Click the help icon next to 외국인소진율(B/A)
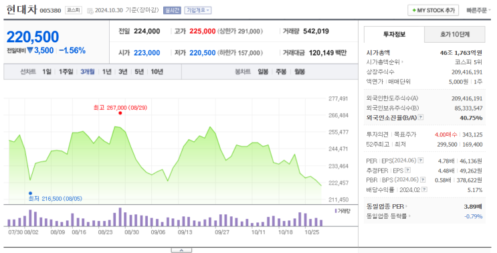Screen dimensions: 497x253 (421, 117)
